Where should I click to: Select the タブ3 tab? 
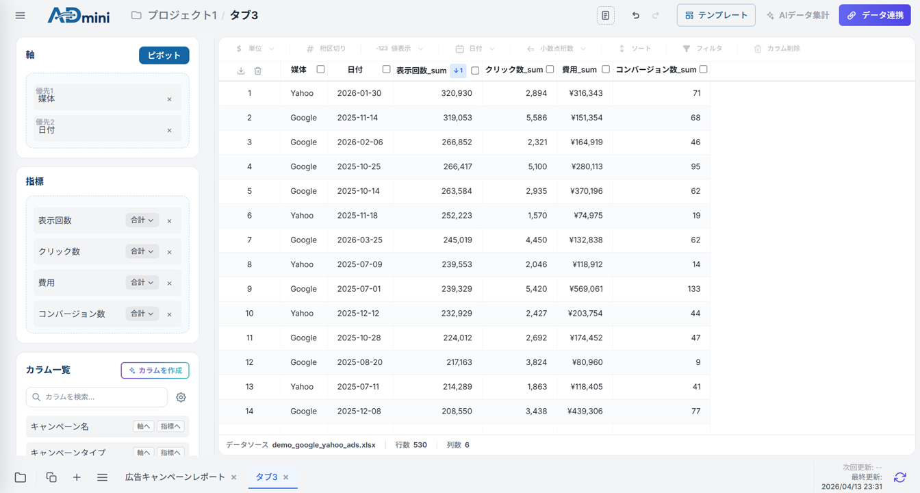point(266,477)
